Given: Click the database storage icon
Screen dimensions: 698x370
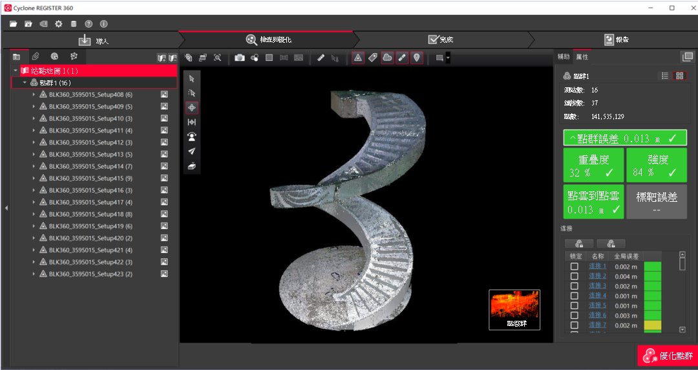Looking at the screenshot, I should [74, 24].
